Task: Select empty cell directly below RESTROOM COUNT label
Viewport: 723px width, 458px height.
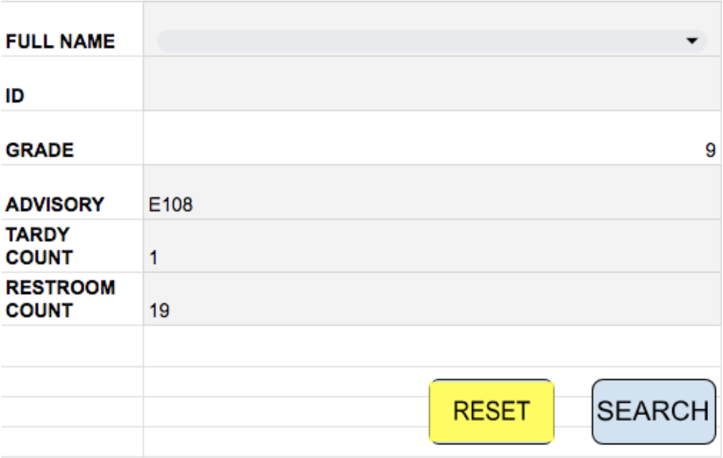Action: point(72,346)
